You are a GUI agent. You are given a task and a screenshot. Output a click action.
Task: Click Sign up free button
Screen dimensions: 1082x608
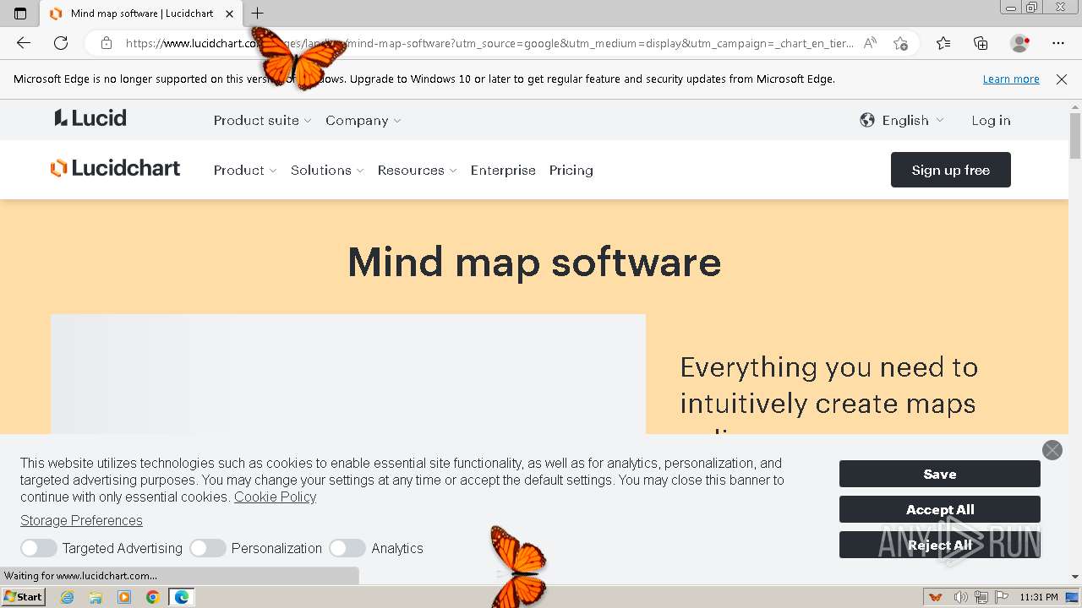[951, 170]
